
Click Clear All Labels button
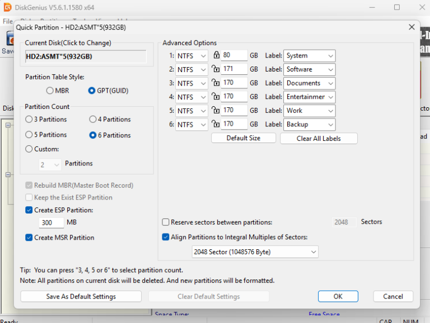[319, 139]
